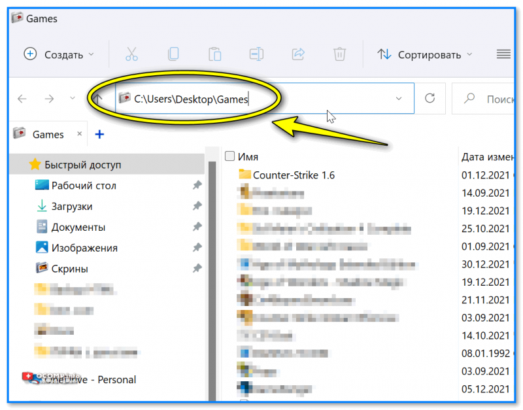Open the Сортировать sort menu

(x=425, y=54)
